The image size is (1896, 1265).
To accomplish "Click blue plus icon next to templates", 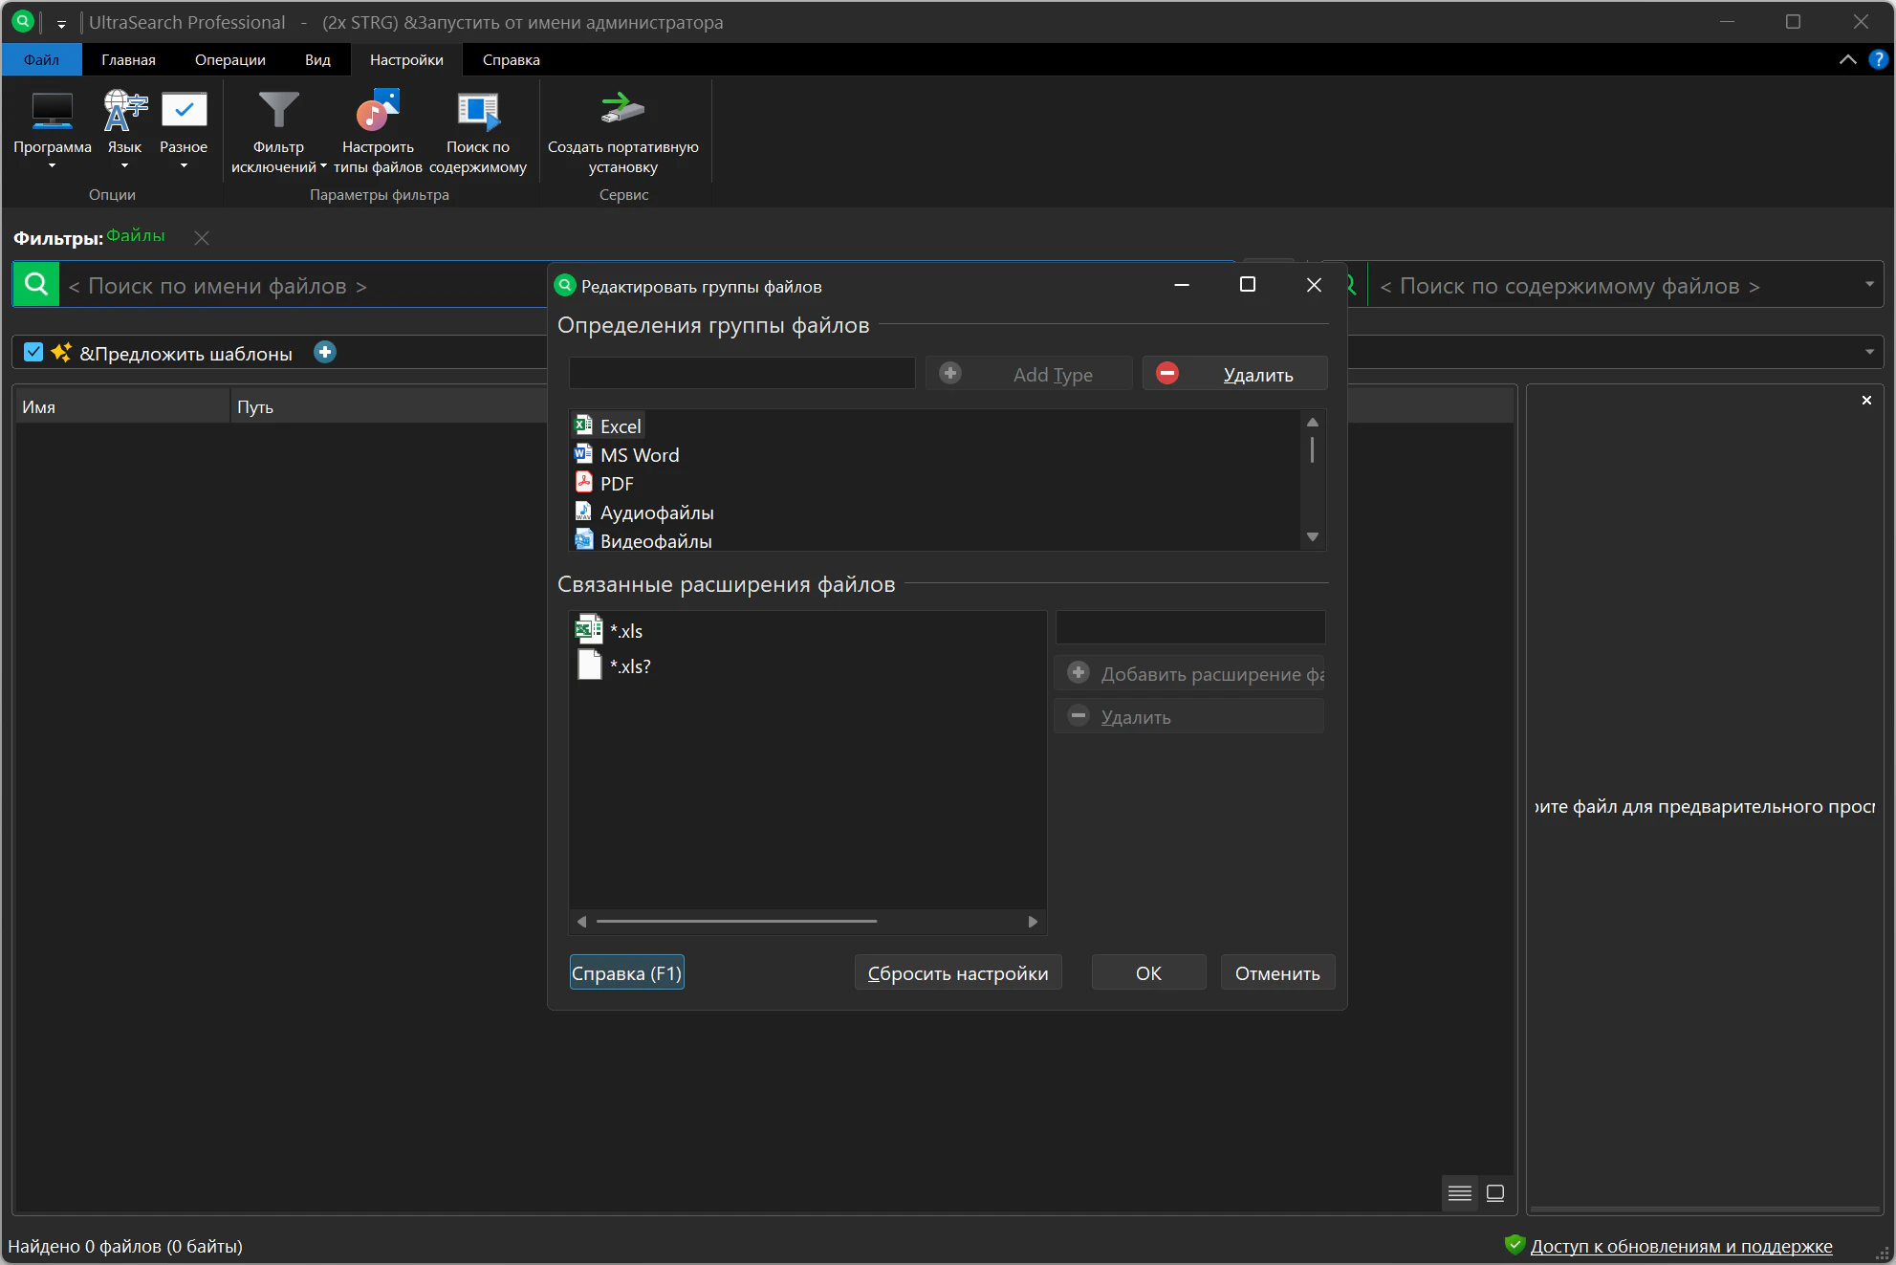I will [x=325, y=353].
